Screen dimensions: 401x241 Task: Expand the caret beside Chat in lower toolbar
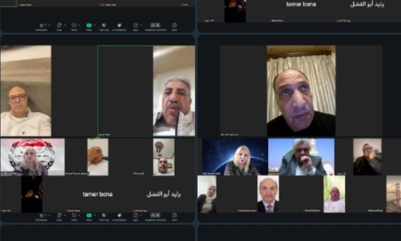(65, 215)
